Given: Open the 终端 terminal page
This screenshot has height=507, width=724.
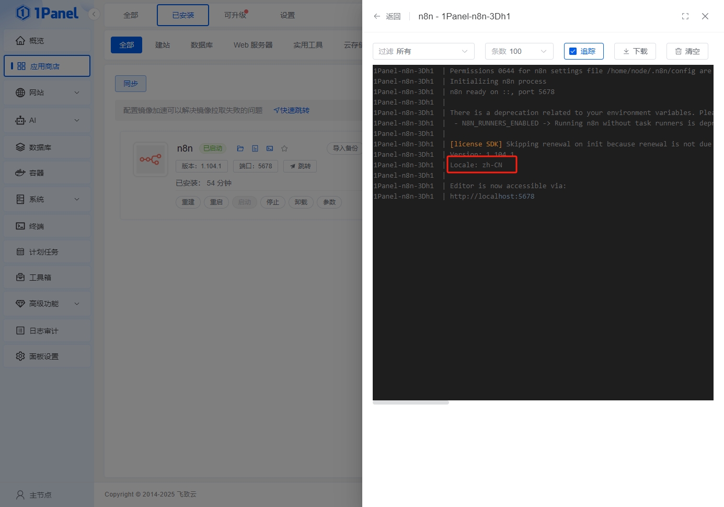Looking at the screenshot, I should click(47, 226).
